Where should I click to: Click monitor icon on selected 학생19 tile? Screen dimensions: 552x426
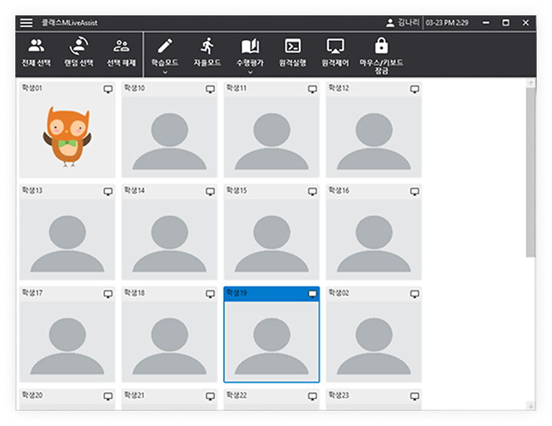(x=312, y=294)
